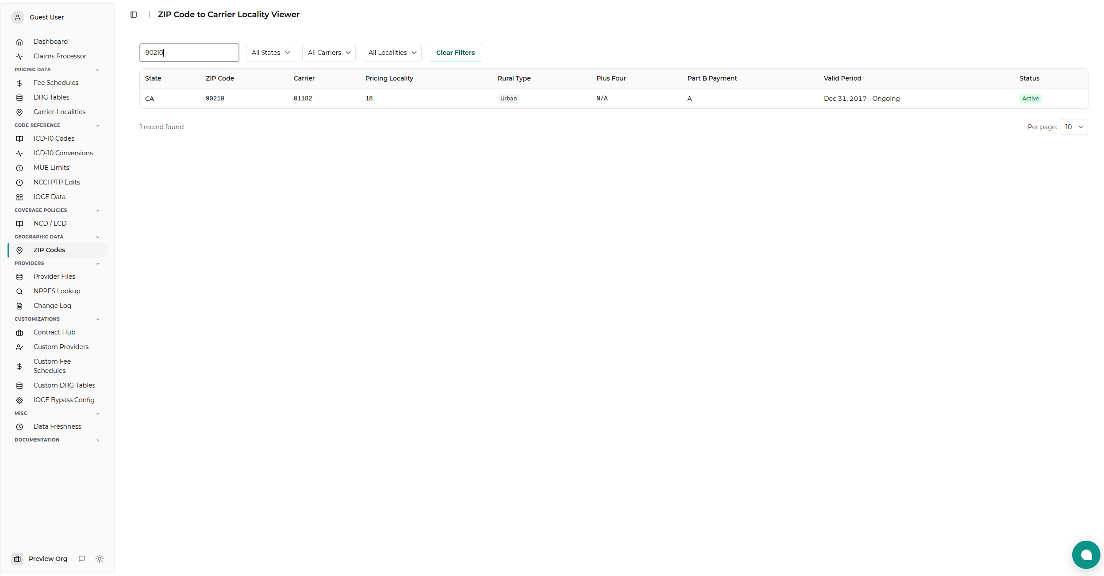Collapse the Customizations section
Image resolution: width=1104 pixels, height=576 pixels.
coord(98,319)
